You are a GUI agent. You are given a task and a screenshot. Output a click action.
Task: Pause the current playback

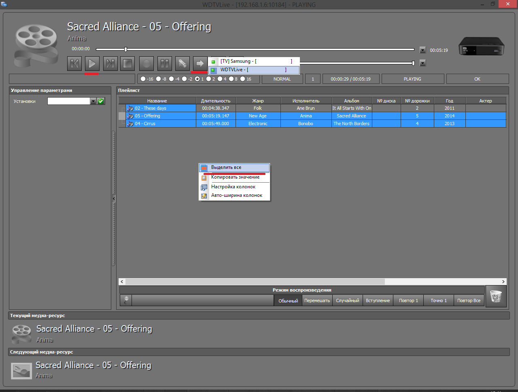(164, 64)
